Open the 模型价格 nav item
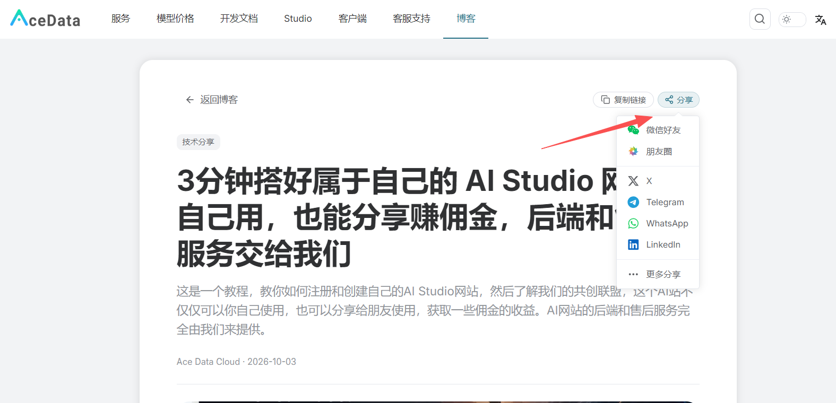The image size is (836, 403). click(x=175, y=19)
